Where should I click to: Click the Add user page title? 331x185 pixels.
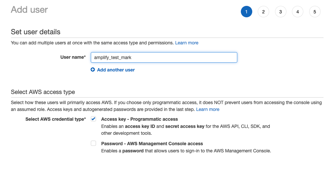click(29, 10)
